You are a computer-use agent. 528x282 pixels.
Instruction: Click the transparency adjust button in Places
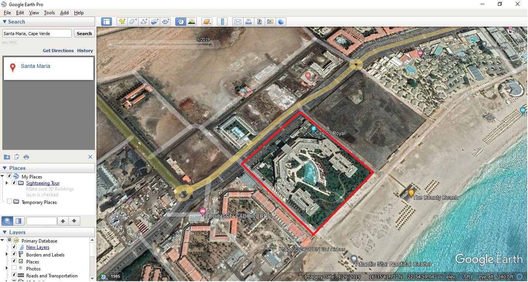click(19, 221)
